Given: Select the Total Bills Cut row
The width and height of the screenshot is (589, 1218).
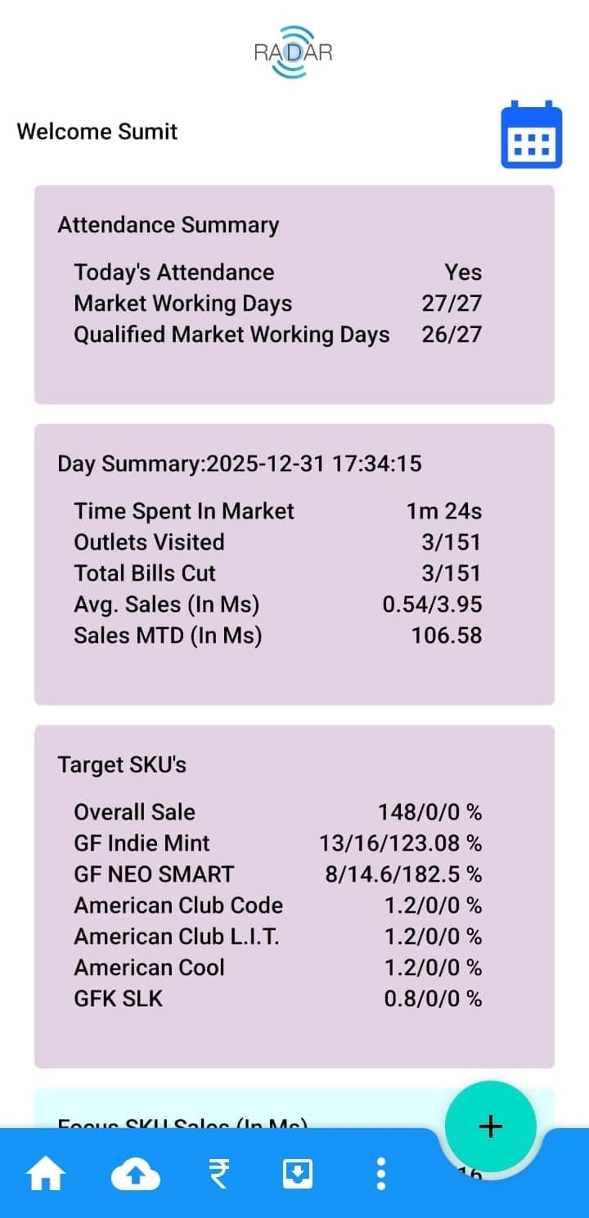Looking at the screenshot, I should click(277, 573).
